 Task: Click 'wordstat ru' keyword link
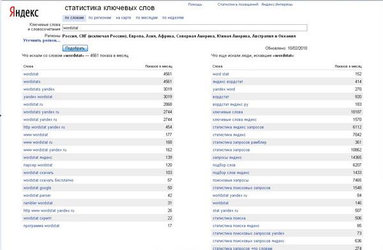[x=33, y=104]
